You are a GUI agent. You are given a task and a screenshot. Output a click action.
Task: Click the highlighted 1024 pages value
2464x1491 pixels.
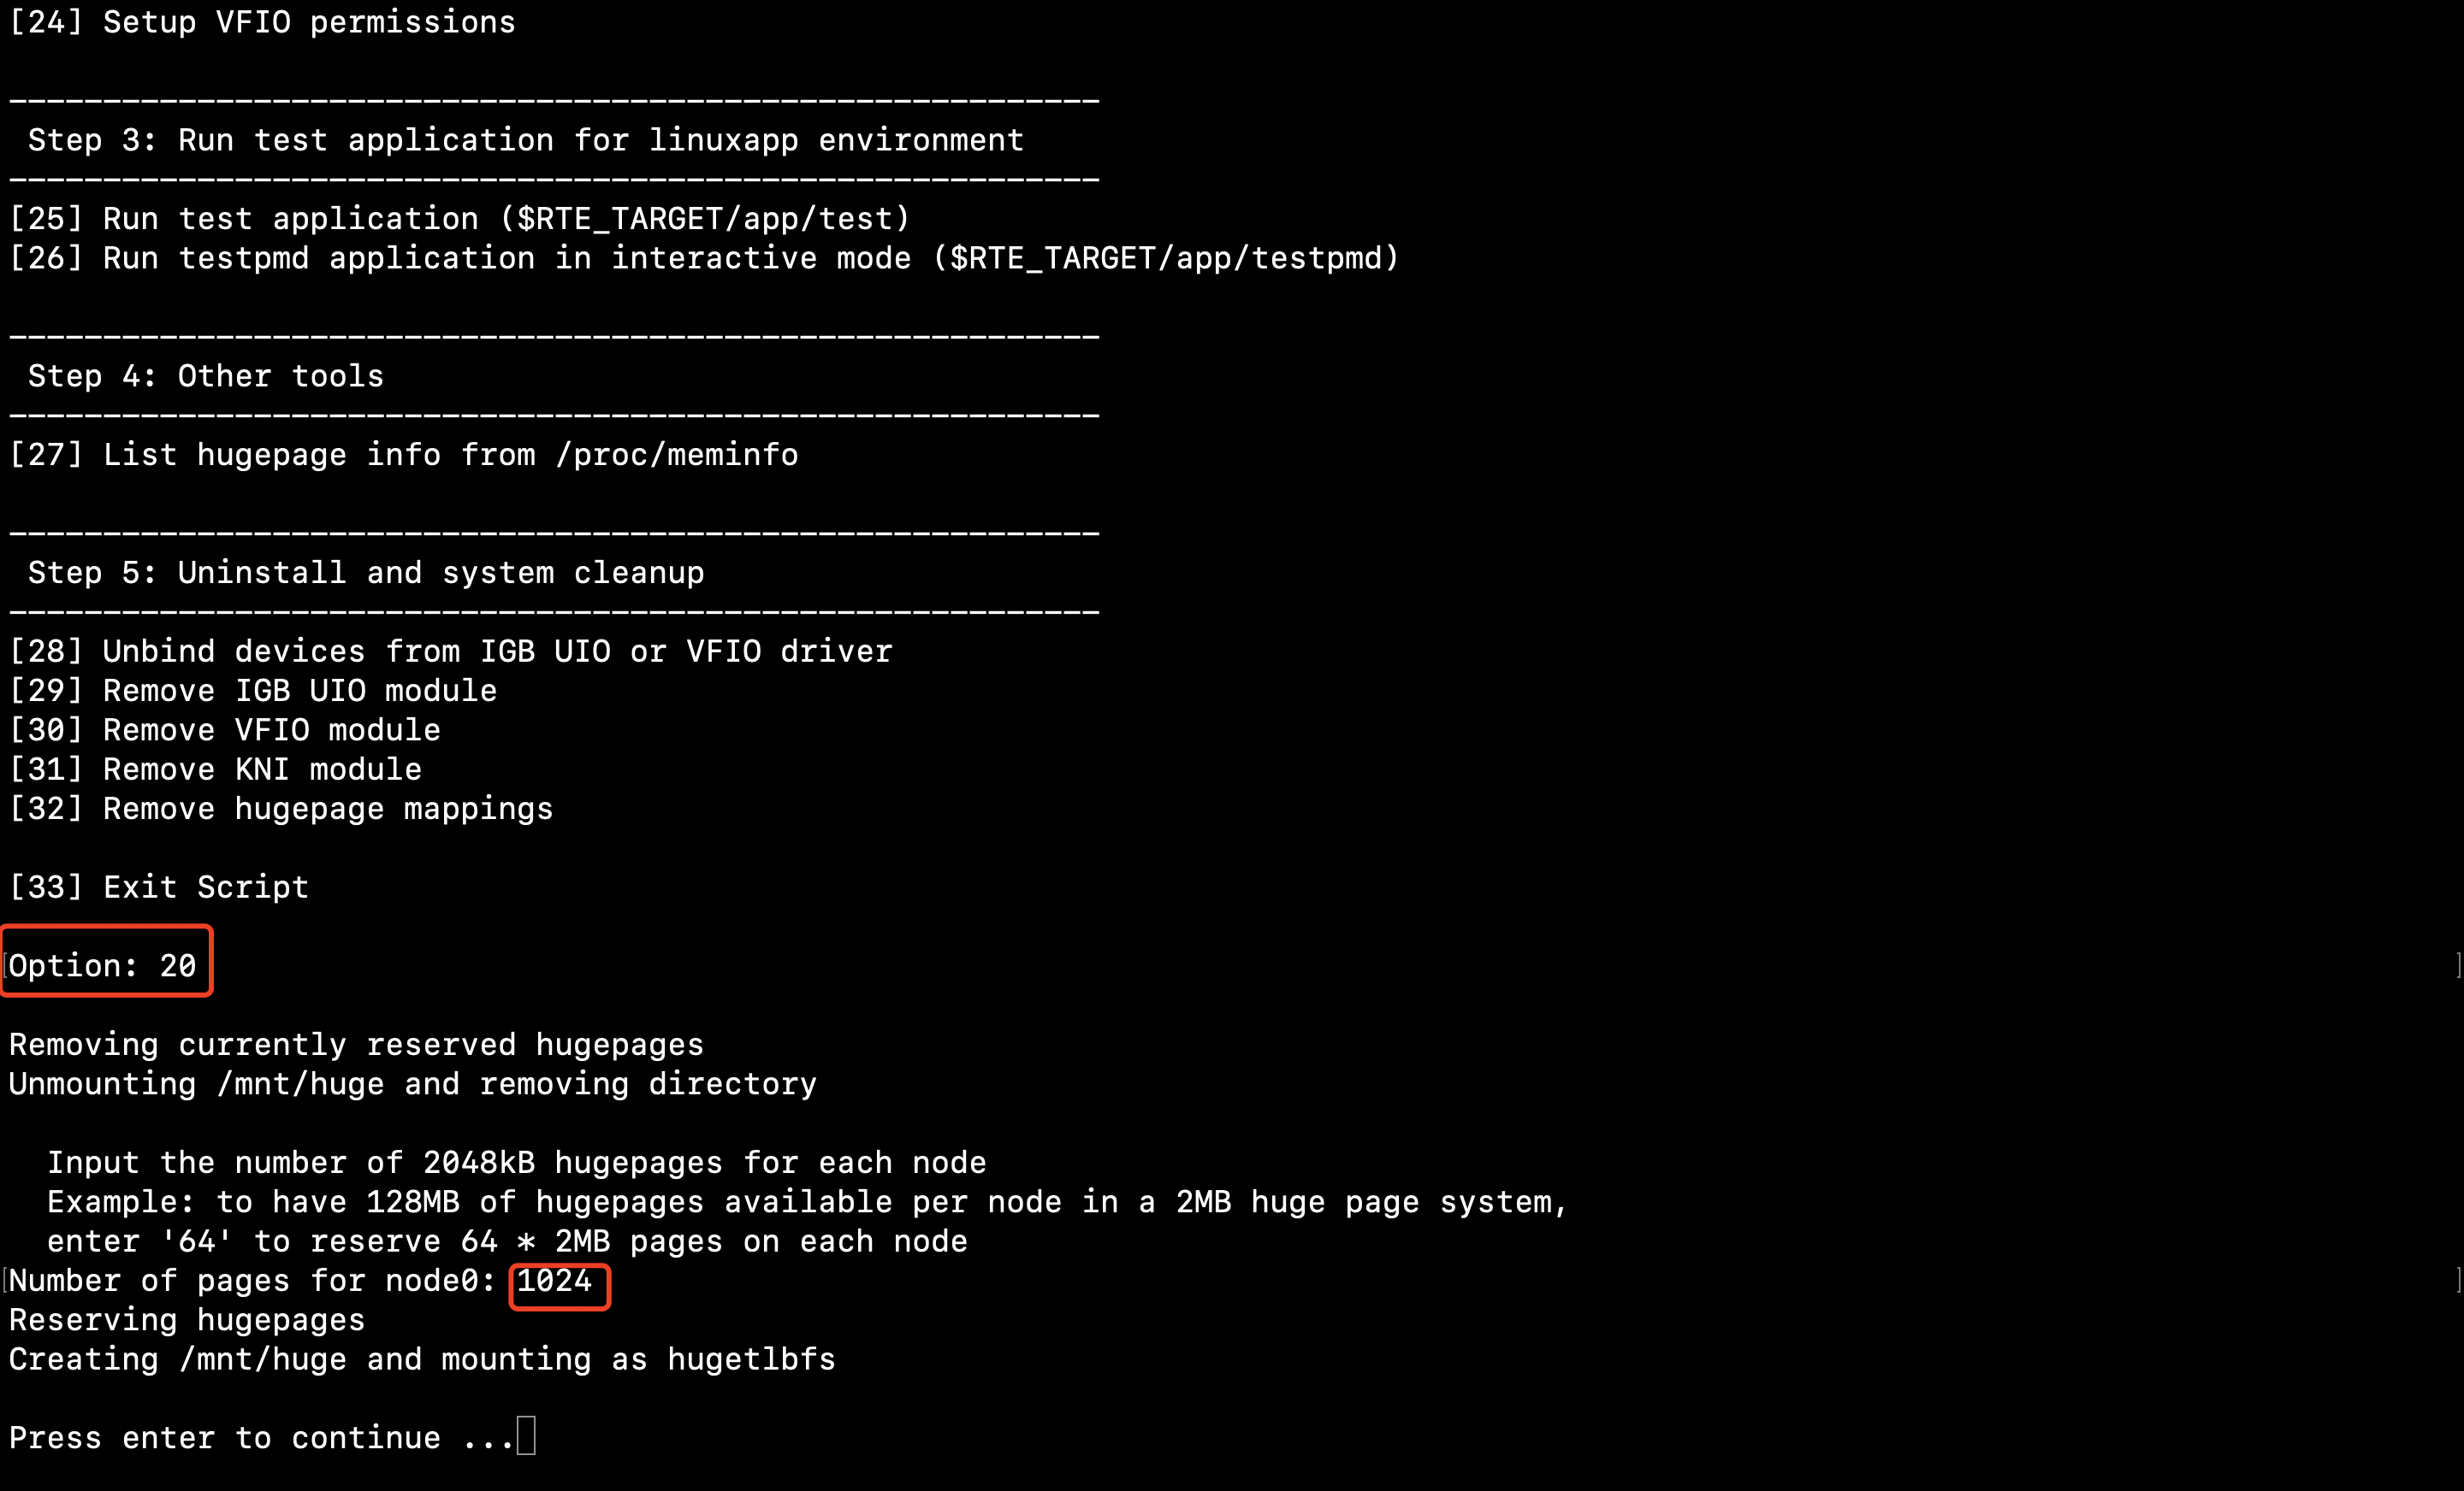click(556, 1282)
